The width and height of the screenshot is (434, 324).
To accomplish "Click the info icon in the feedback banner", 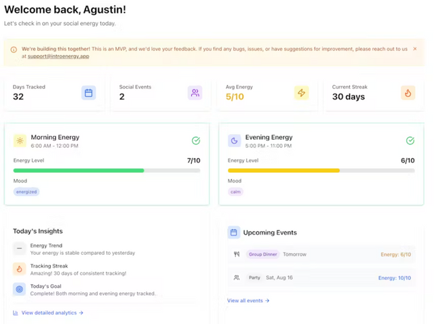I will point(14,49).
